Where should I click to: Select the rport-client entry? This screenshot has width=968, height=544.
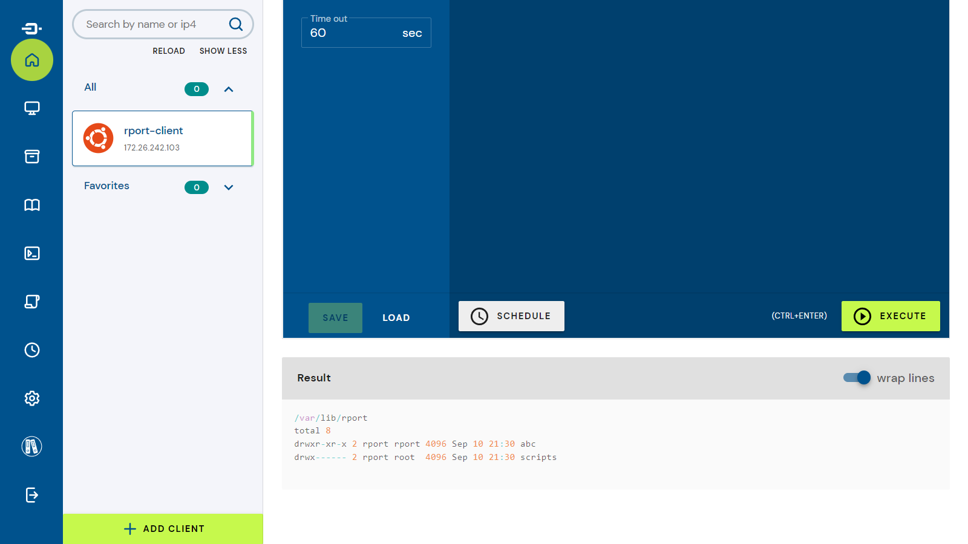(162, 138)
